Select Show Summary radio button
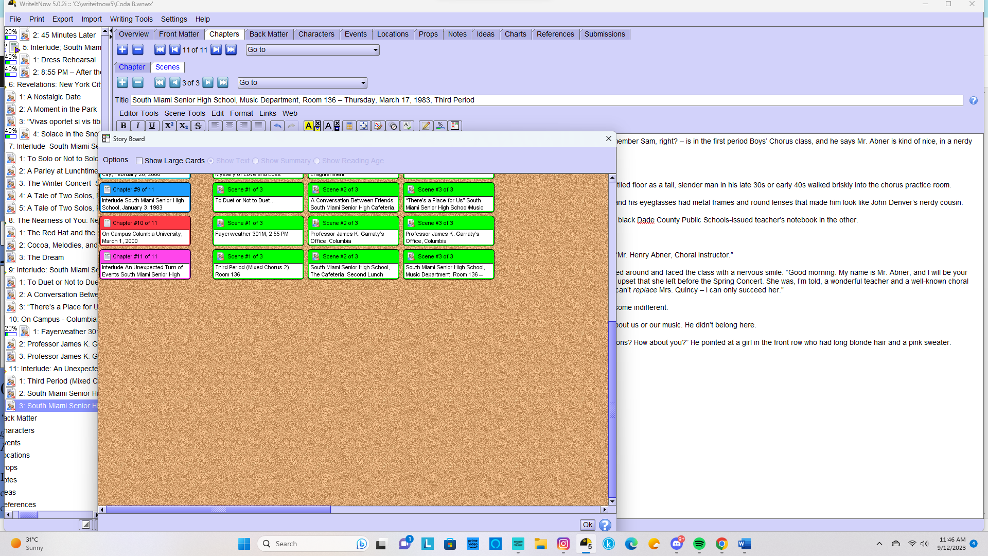The width and height of the screenshot is (988, 556). 256,161
